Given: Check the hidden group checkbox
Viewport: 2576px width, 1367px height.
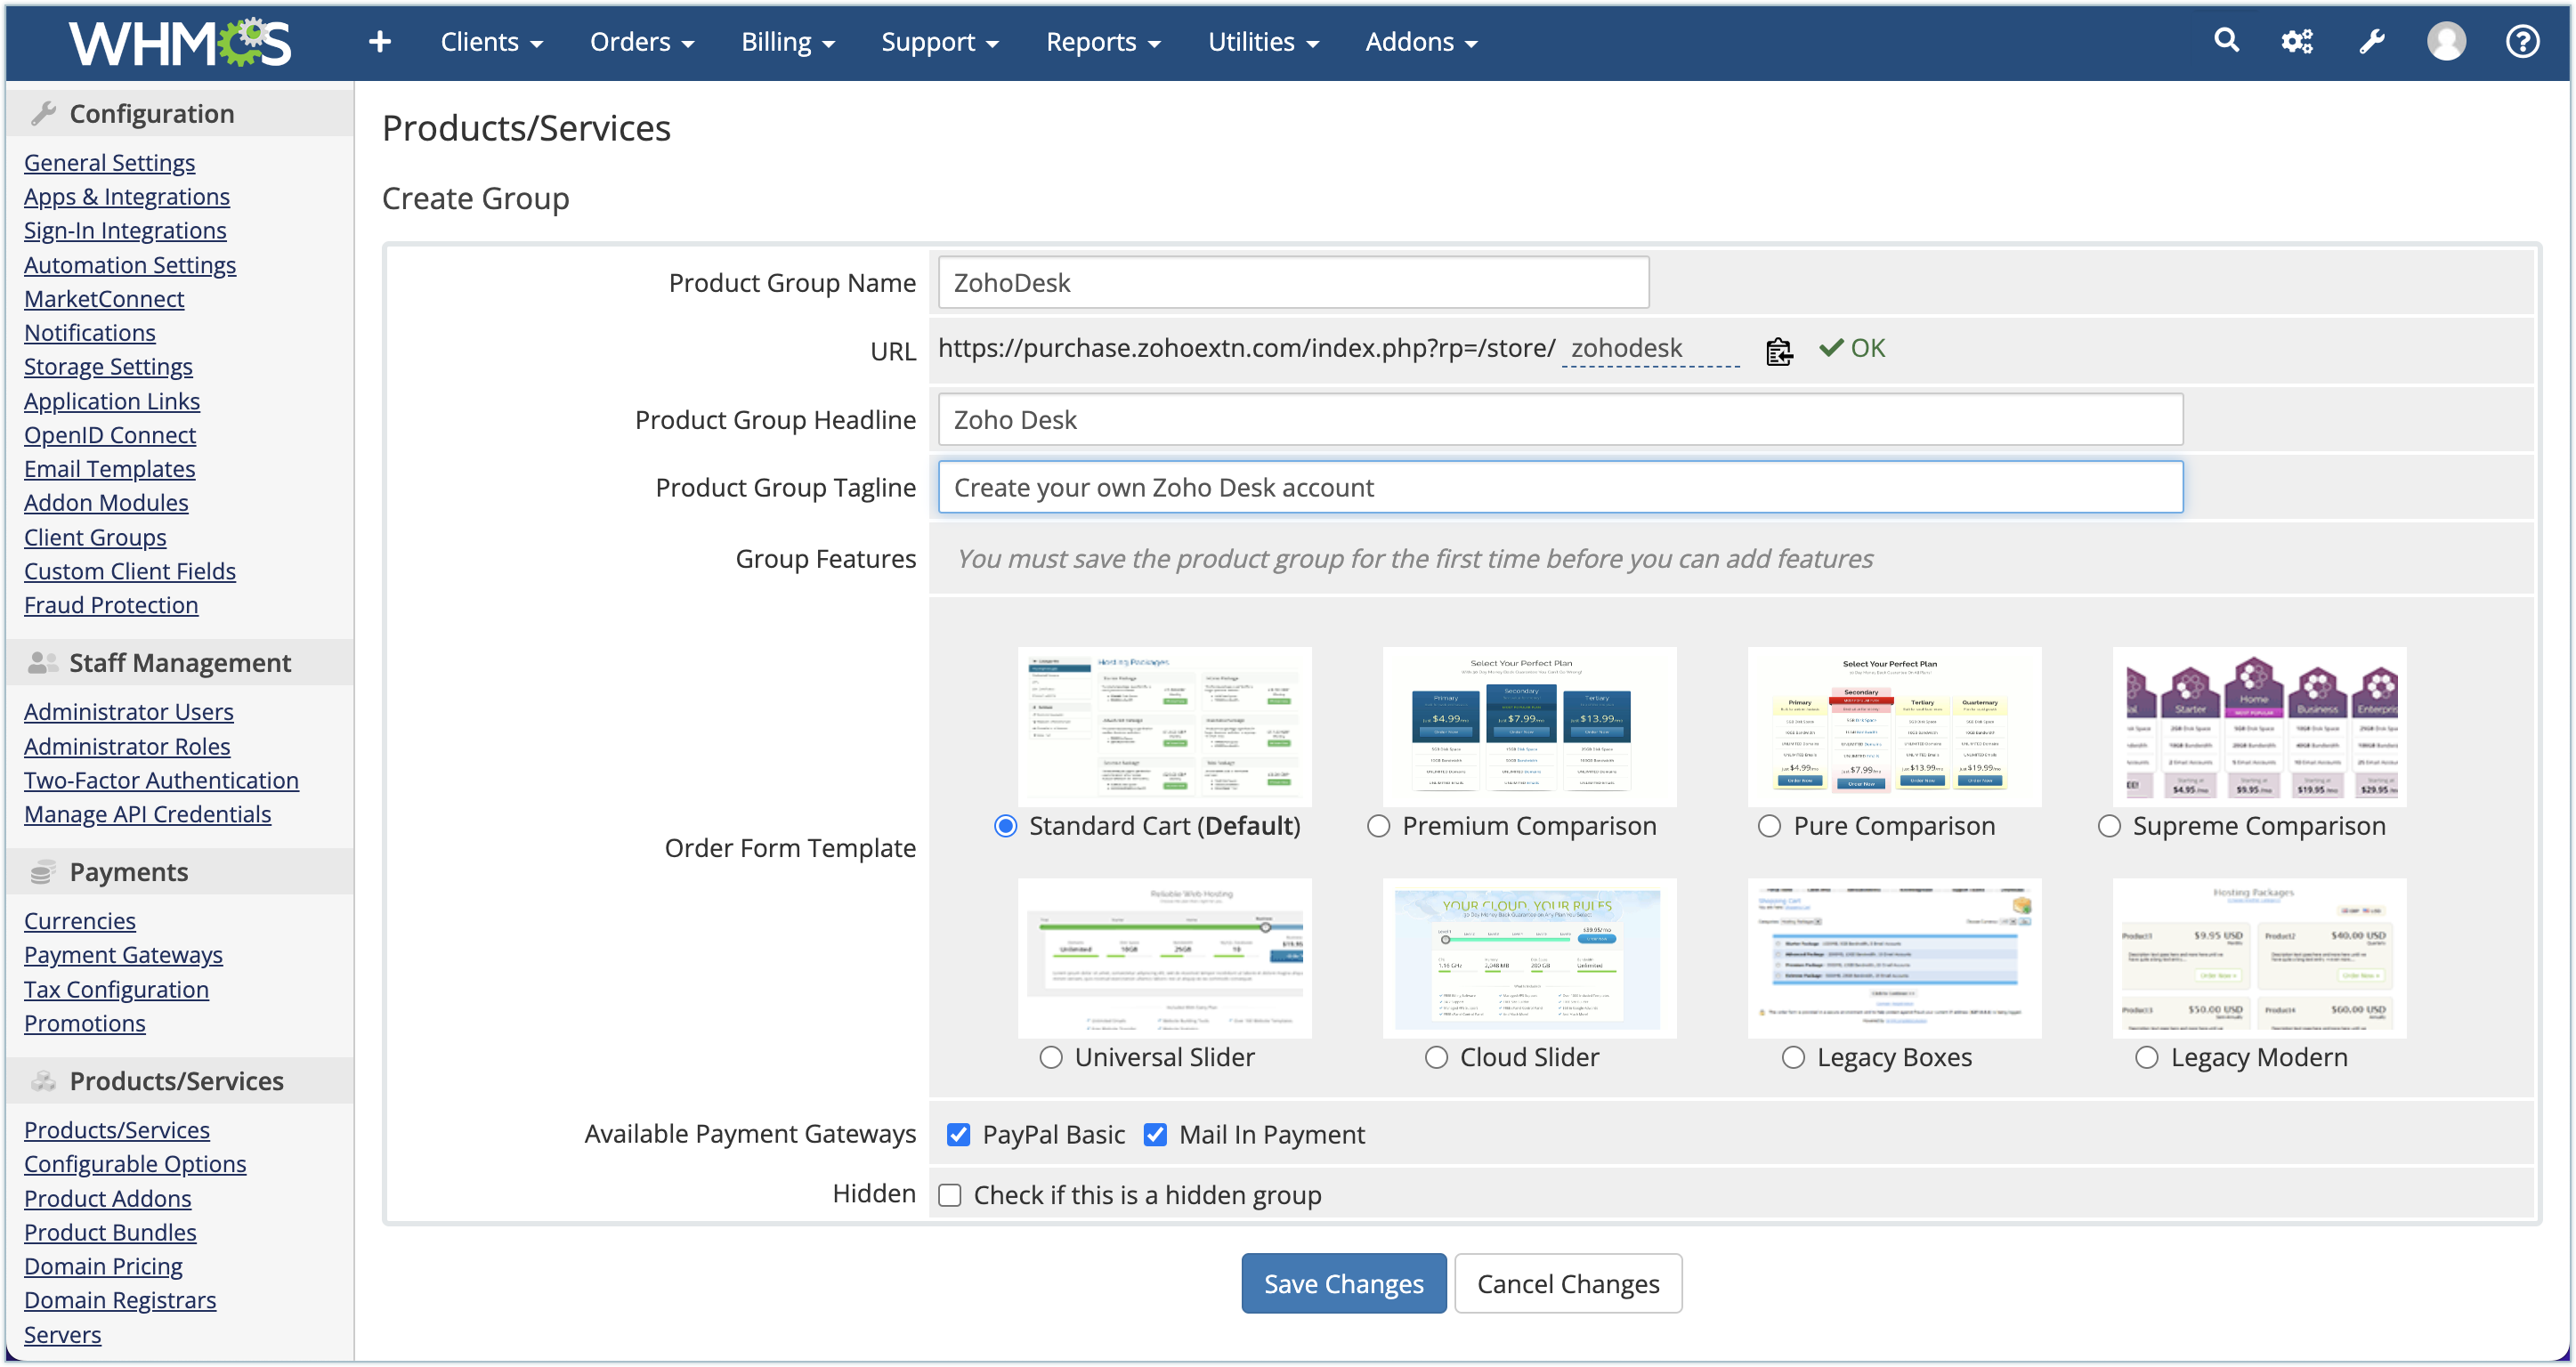Looking at the screenshot, I should click(x=950, y=1195).
